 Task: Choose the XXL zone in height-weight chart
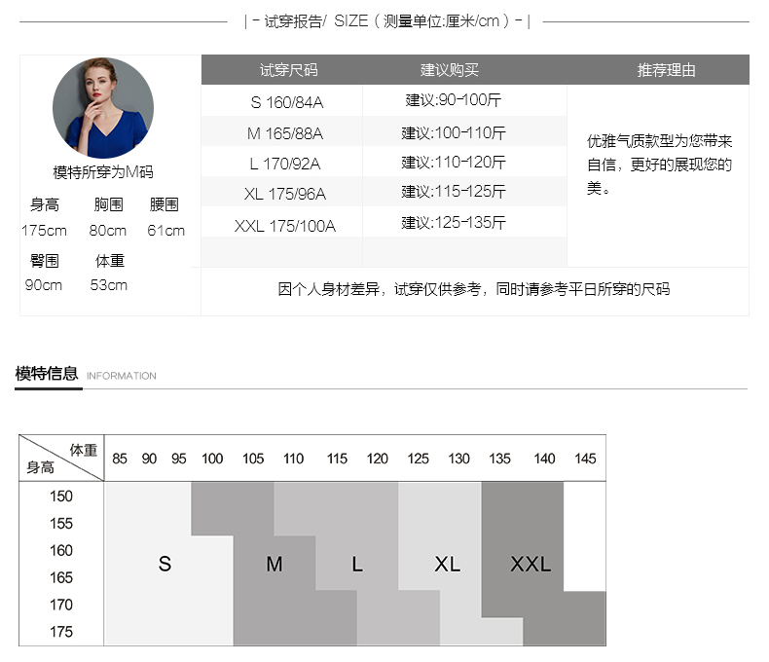coord(531,564)
